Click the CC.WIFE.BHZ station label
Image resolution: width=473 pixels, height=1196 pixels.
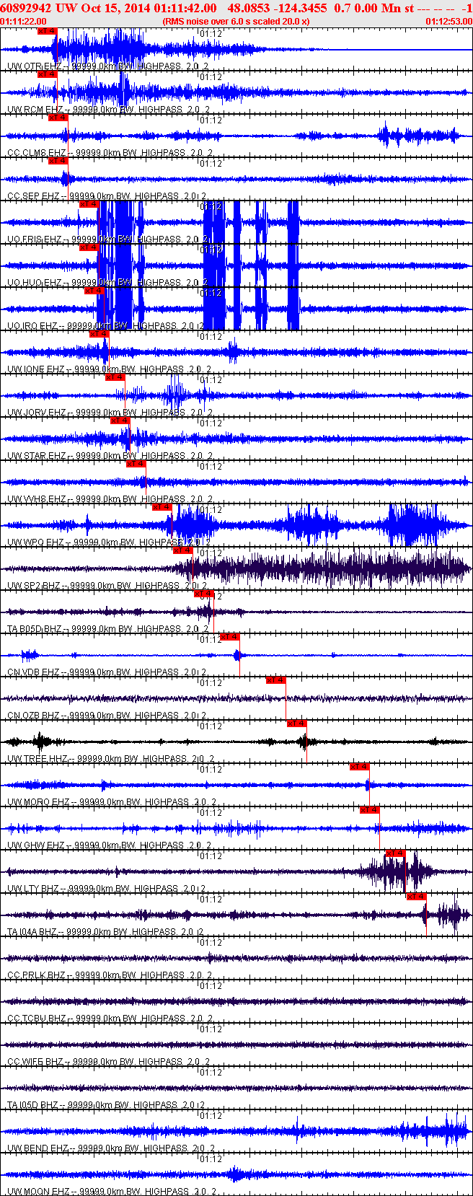pos(35,1062)
